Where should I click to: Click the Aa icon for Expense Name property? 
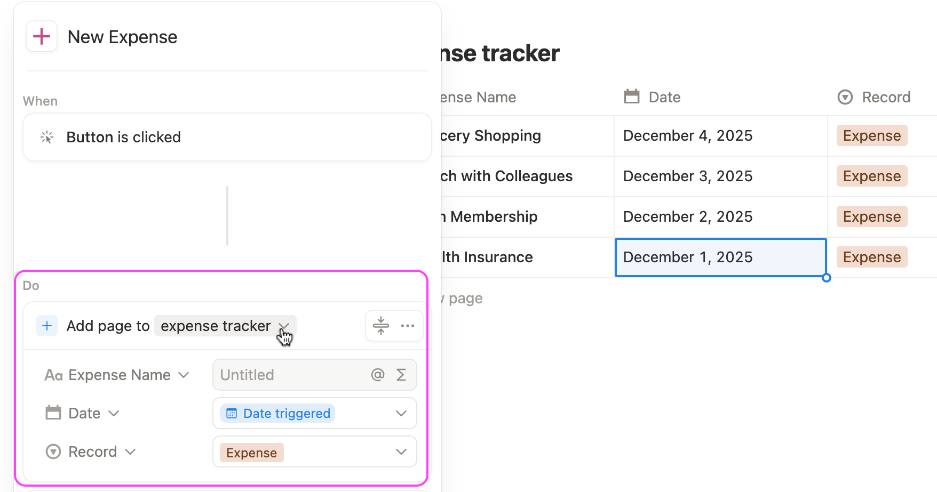[x=54, y=375]
